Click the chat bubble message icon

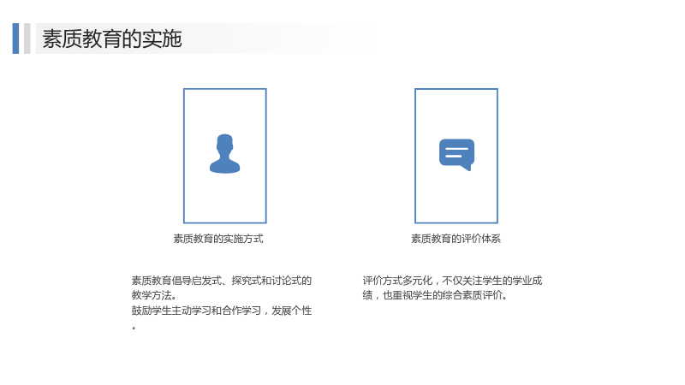[x=456, y=155]
